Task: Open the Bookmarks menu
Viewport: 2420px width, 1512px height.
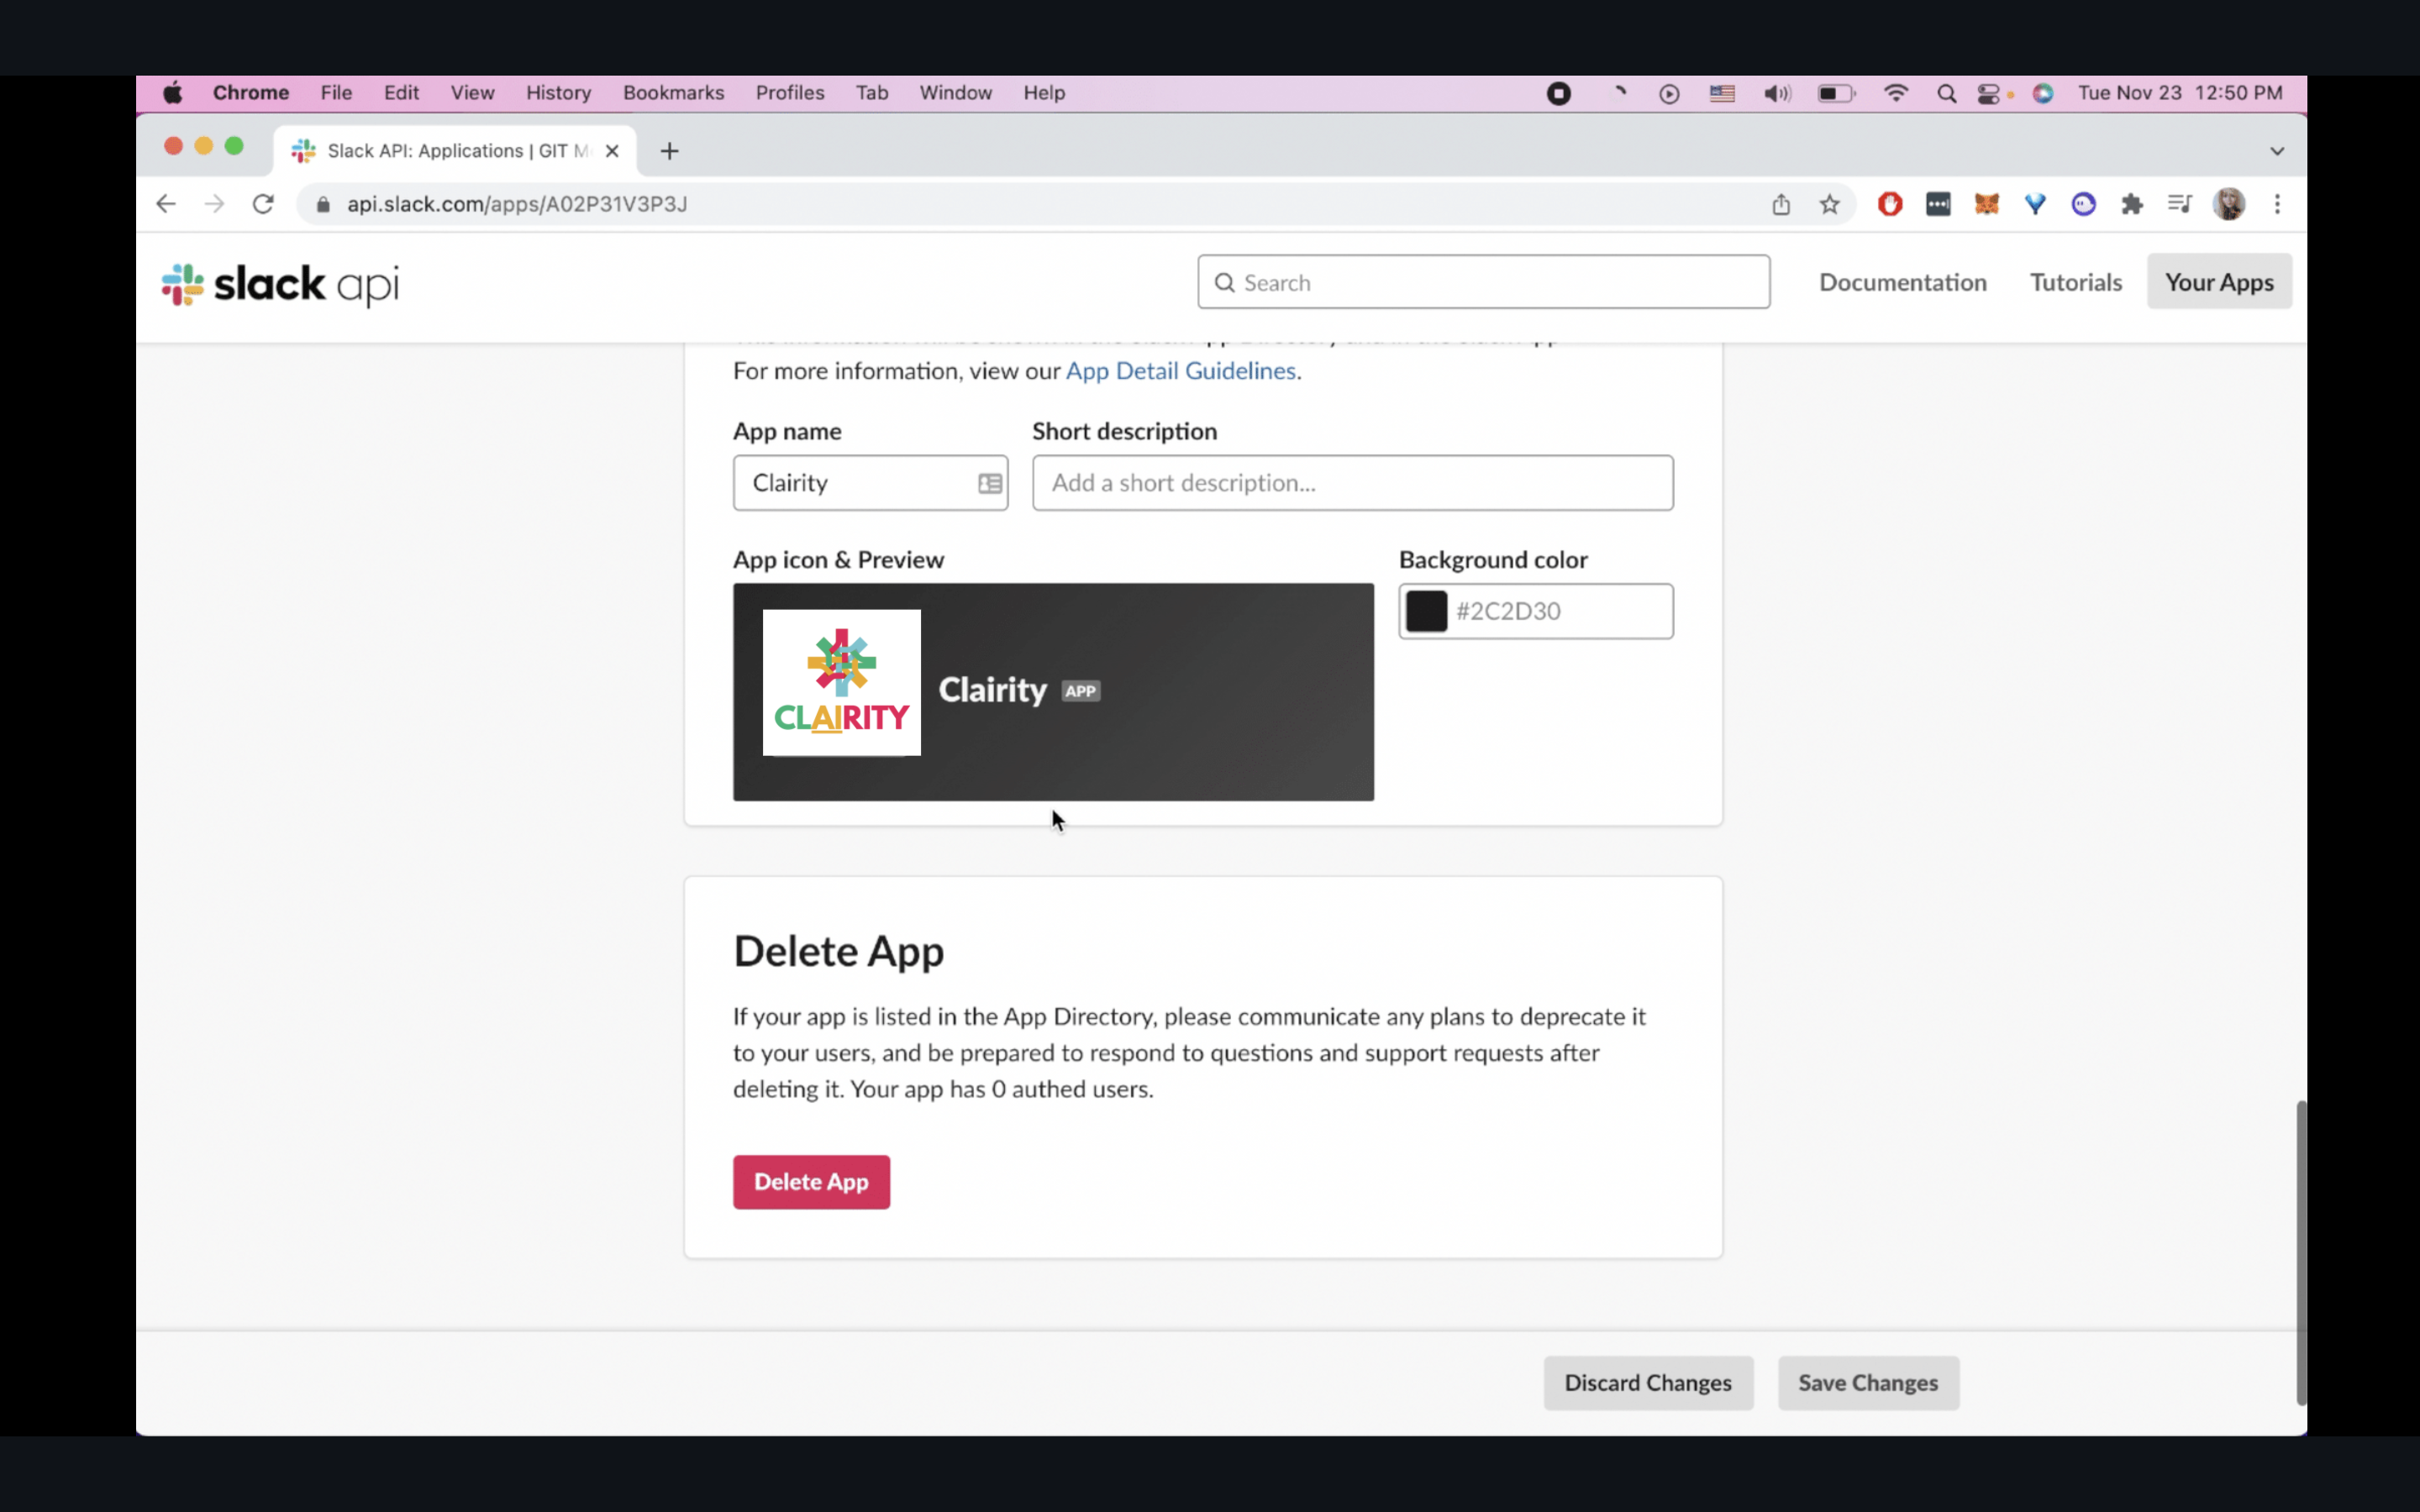Action: 673,93
